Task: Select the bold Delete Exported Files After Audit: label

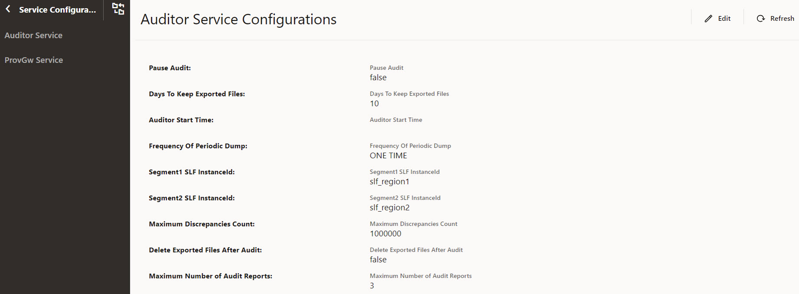Action: 205,250
